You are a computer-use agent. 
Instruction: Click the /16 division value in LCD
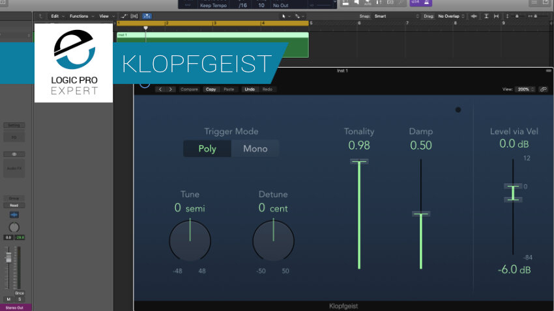click(242, 5)
